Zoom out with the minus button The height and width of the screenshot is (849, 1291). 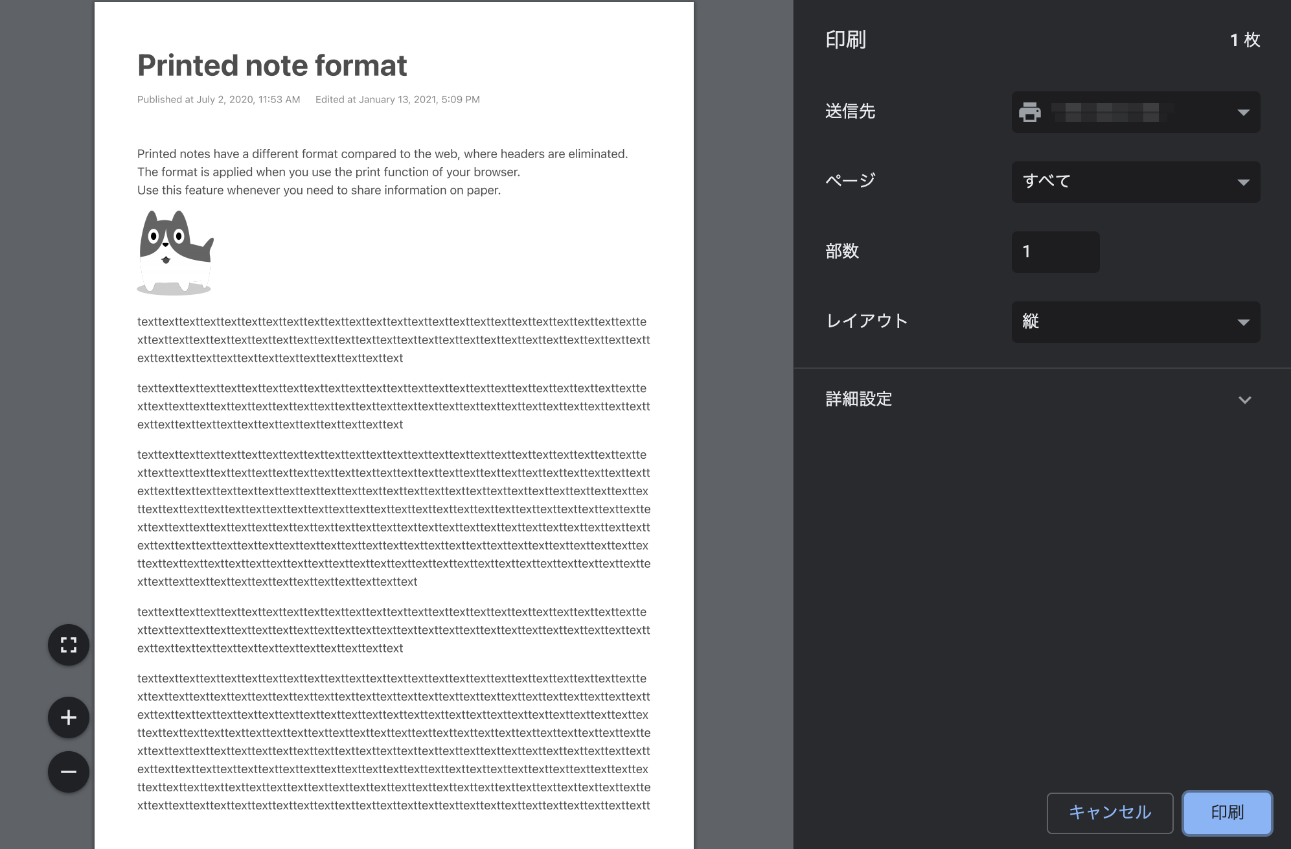pos(69,772)
